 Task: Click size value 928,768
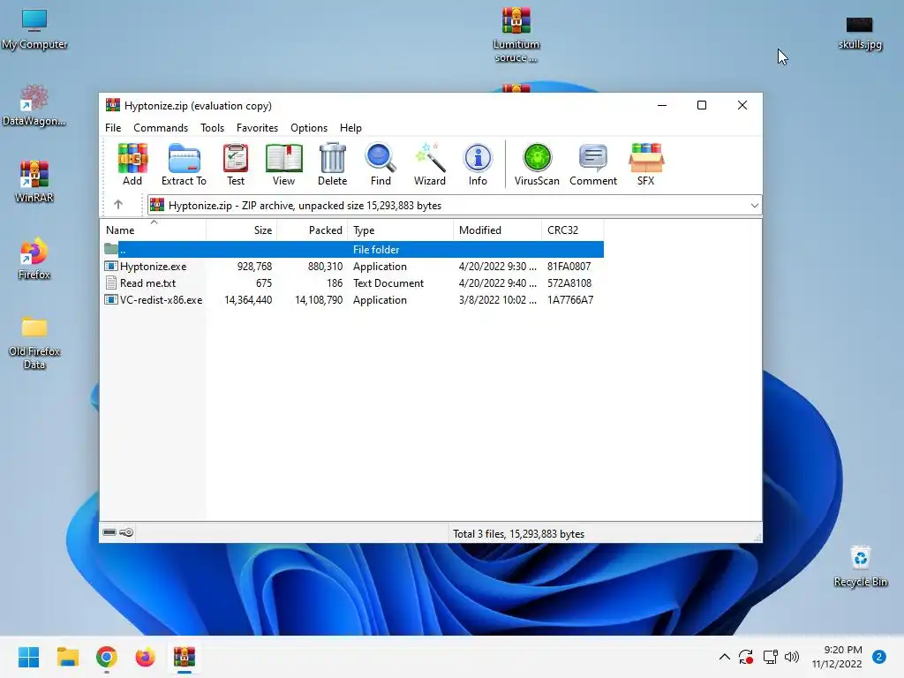[254, 267]
